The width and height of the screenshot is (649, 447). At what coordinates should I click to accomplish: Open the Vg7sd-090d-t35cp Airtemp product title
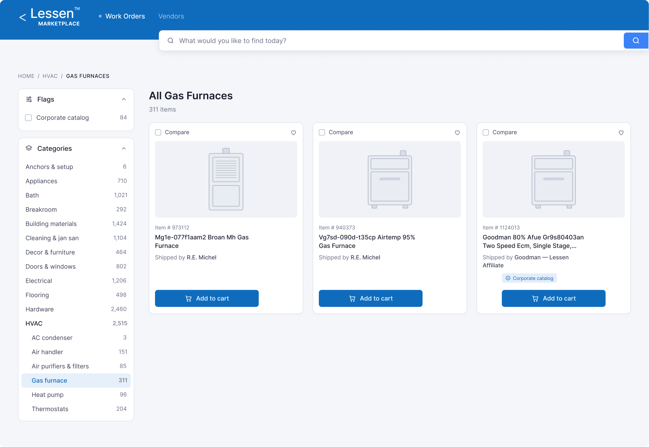pyautogui.click(x=367, y=242)
